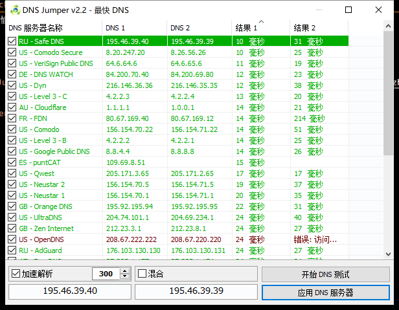The width and height of the screenshot is (399, 310).
Task: Click the 195.46.39.40 primary DNS field
Action: pos(70,291)
